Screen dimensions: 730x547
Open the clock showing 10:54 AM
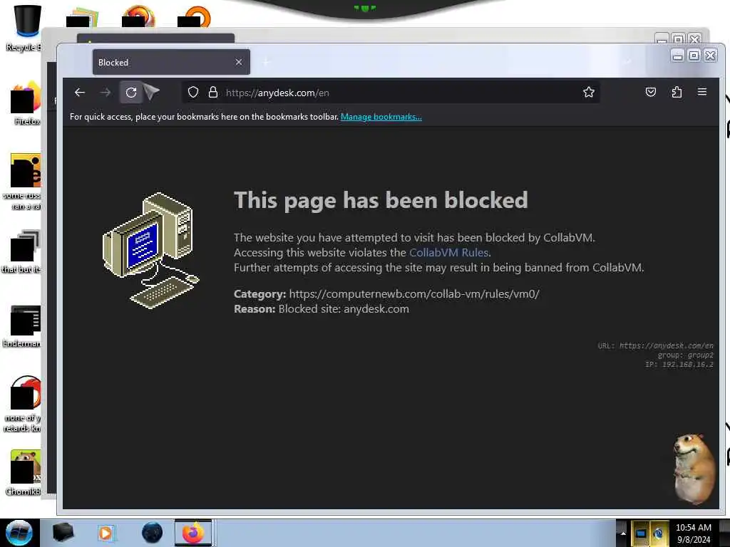point(693,533)
